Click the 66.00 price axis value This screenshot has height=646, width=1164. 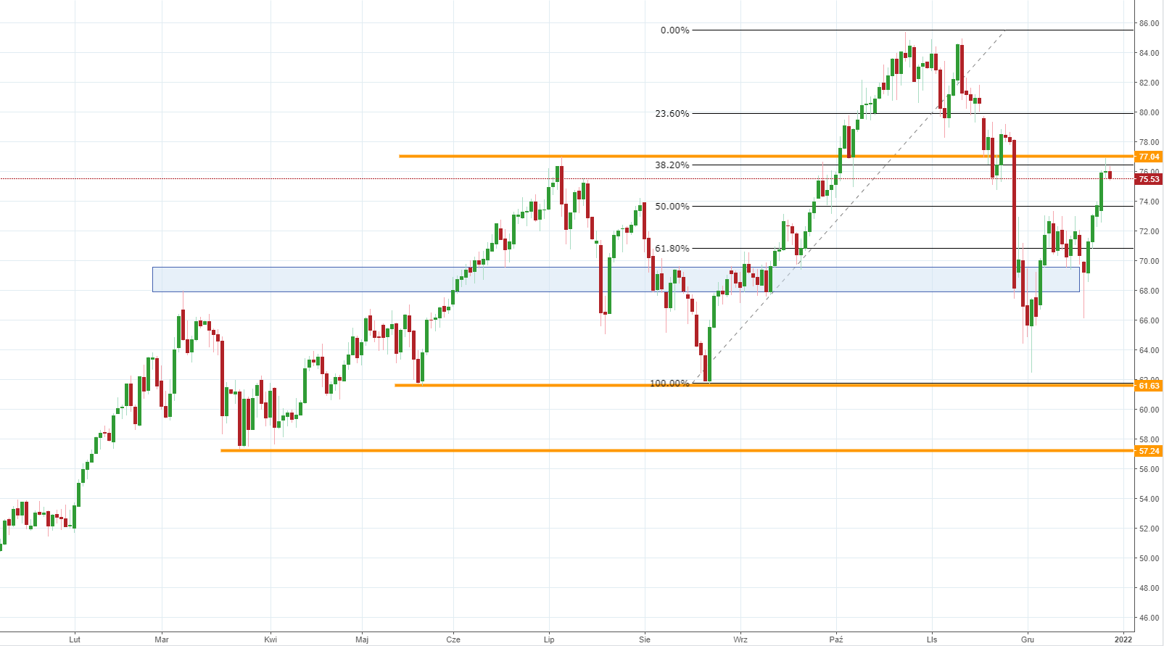1149,320
